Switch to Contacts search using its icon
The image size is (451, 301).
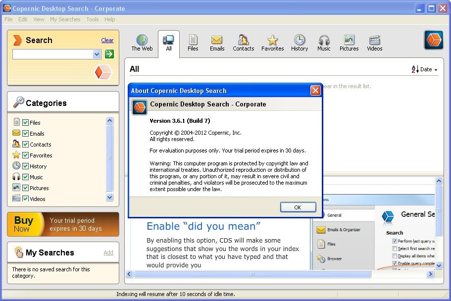coord(243,43)
